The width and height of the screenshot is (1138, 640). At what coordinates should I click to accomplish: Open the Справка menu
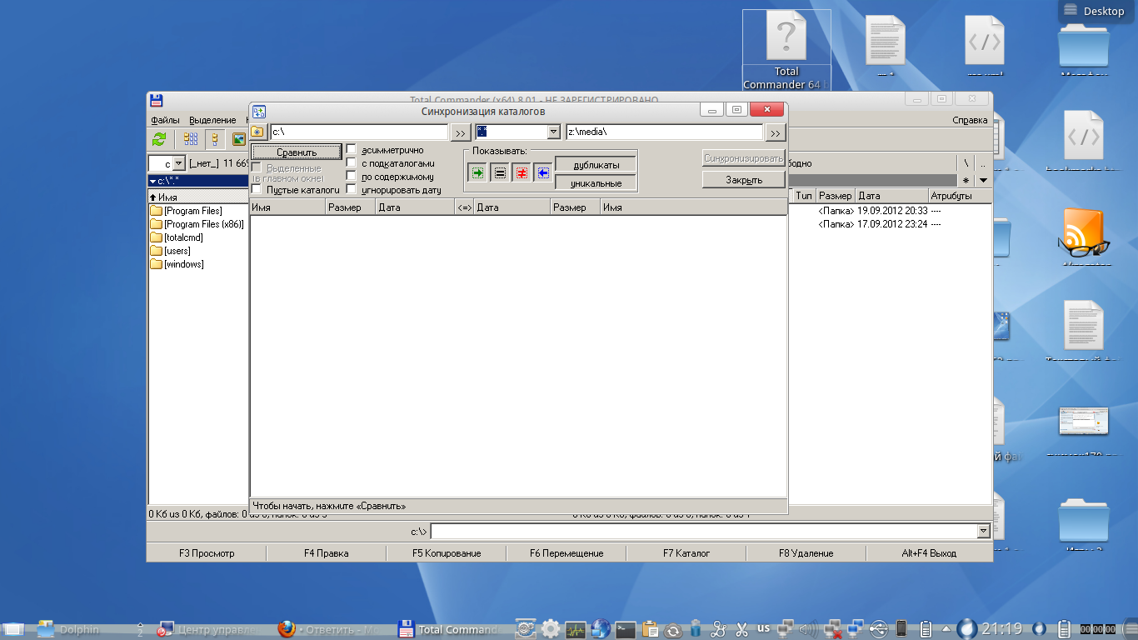pyautogui.click(x=970, y=120)
